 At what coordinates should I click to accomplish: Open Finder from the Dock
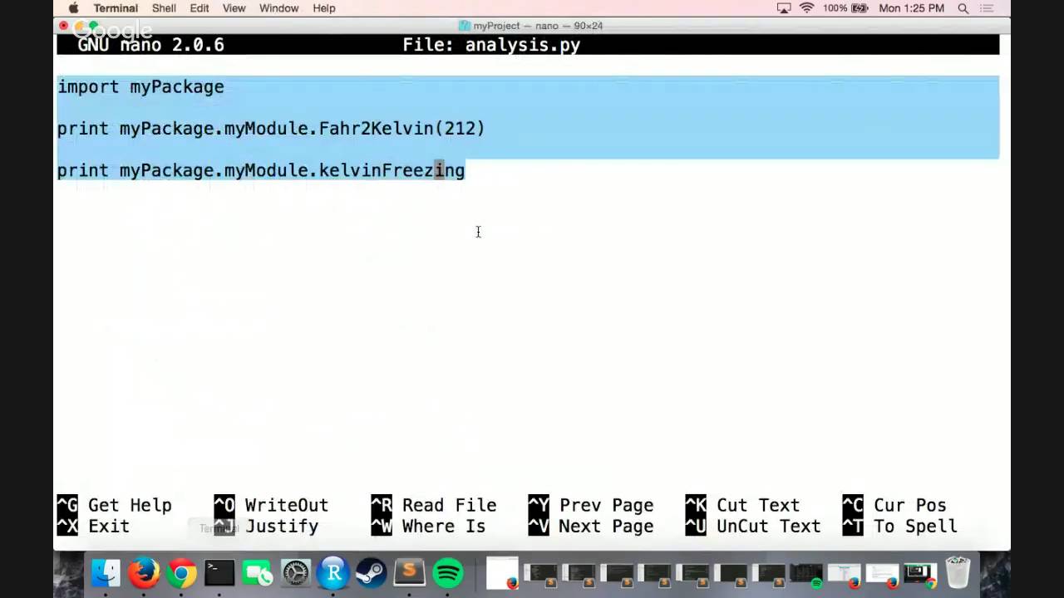[106, 573]
